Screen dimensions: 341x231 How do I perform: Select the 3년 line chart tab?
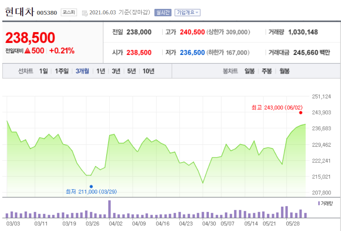116,71
